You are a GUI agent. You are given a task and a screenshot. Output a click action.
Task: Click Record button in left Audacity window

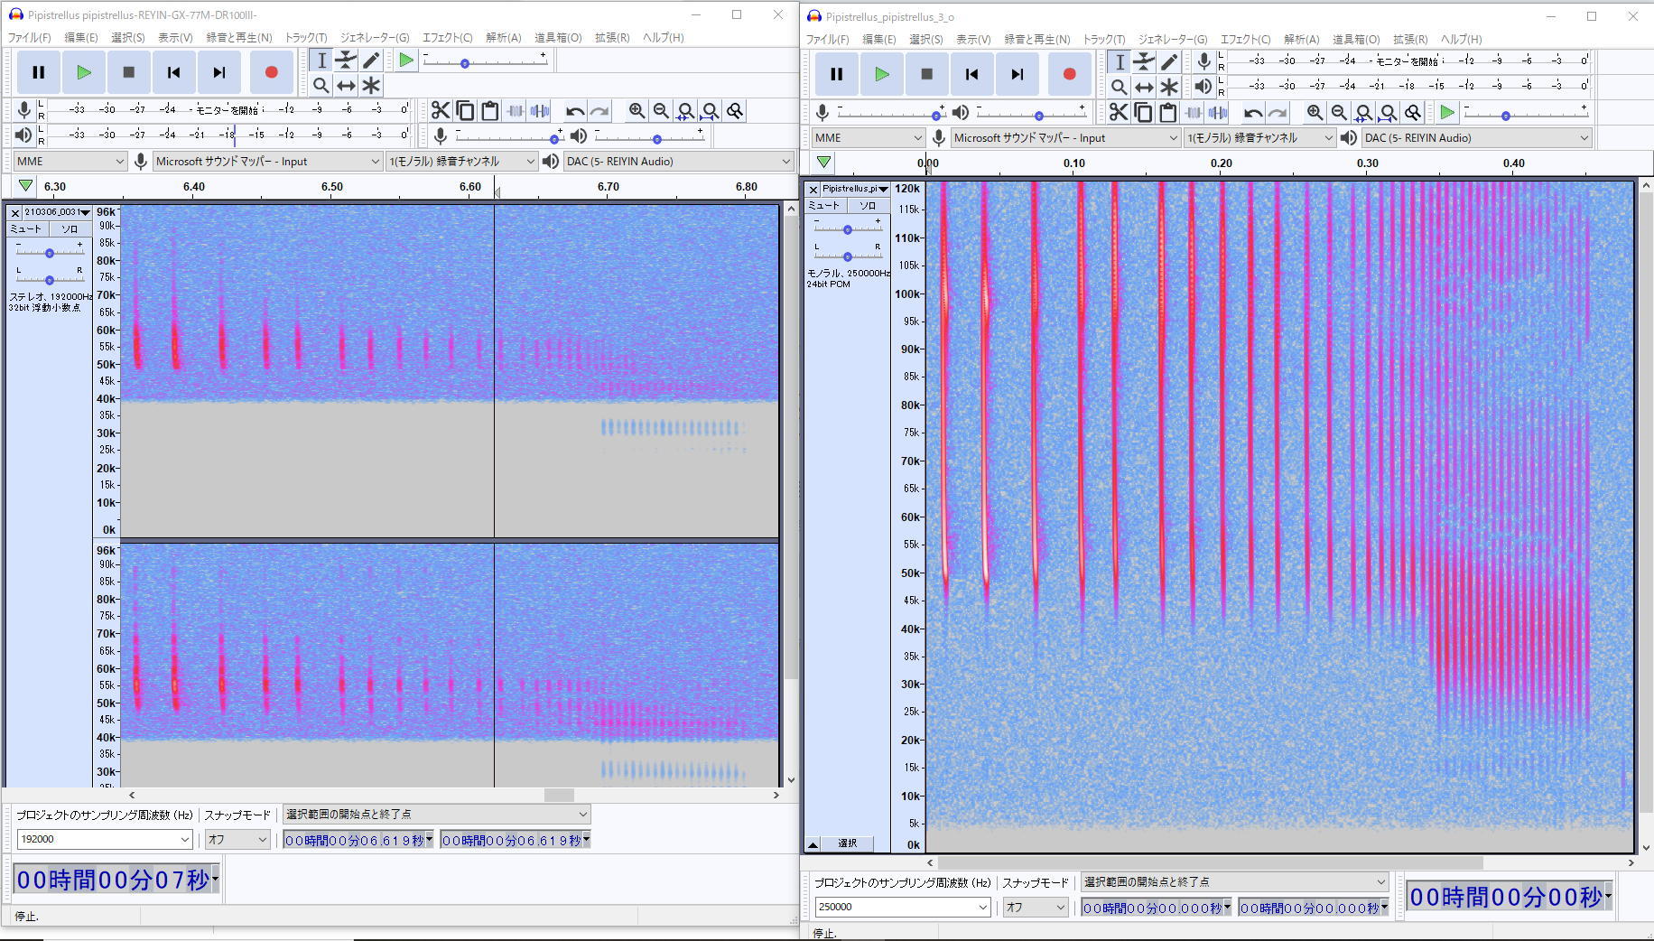click(x=271, y=72)
